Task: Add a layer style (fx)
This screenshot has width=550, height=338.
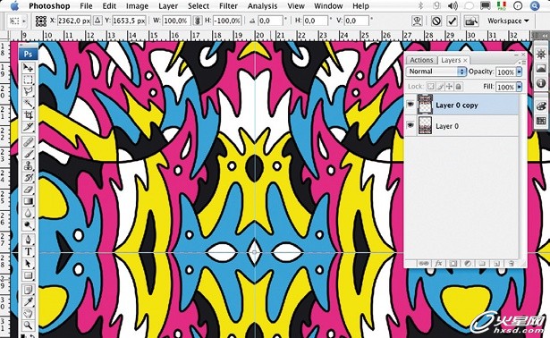Action: [438, 264]
